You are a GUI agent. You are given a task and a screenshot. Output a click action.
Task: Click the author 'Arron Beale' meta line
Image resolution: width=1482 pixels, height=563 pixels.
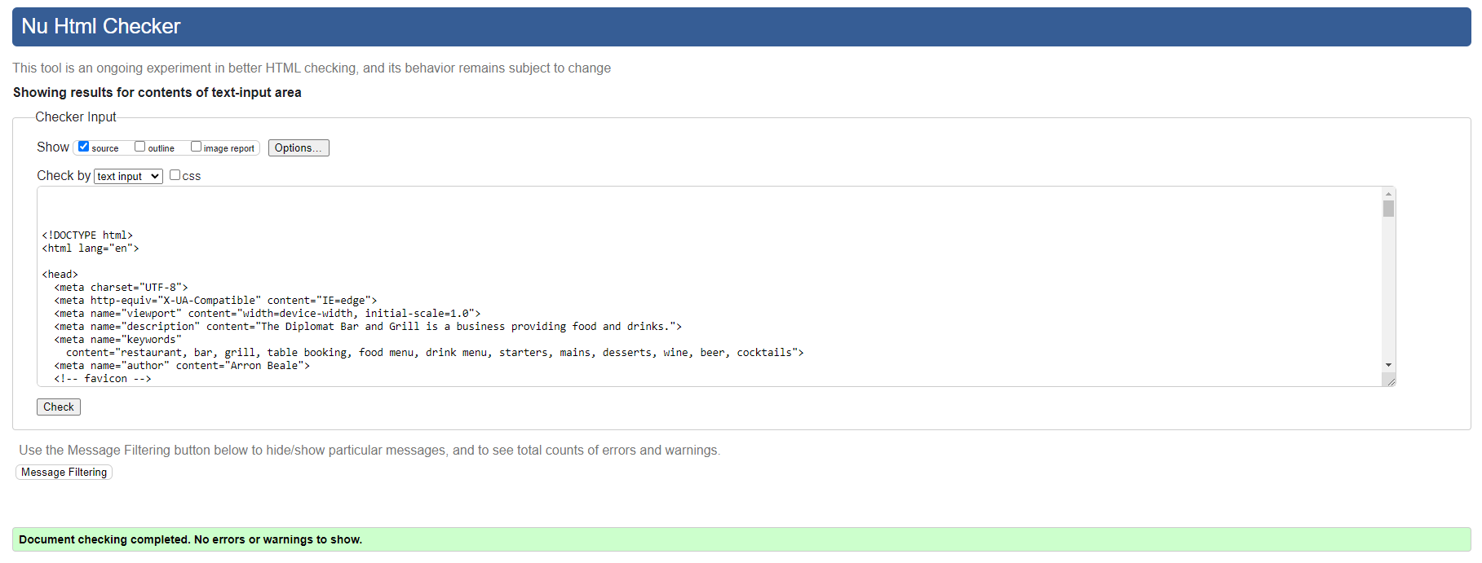182,366
